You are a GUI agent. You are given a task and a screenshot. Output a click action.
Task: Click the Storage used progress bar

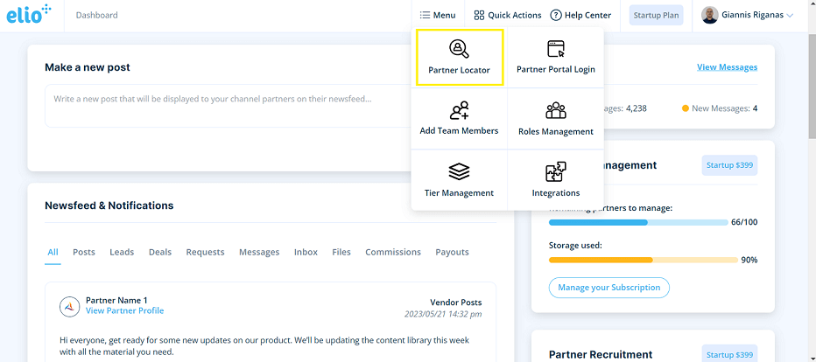point(643,260)
